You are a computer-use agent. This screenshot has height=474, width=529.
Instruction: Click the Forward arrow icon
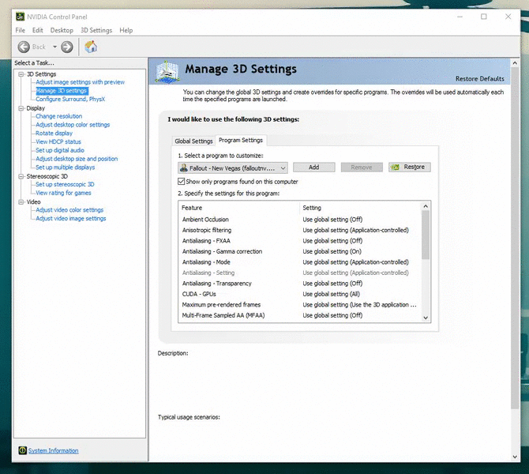67,47
